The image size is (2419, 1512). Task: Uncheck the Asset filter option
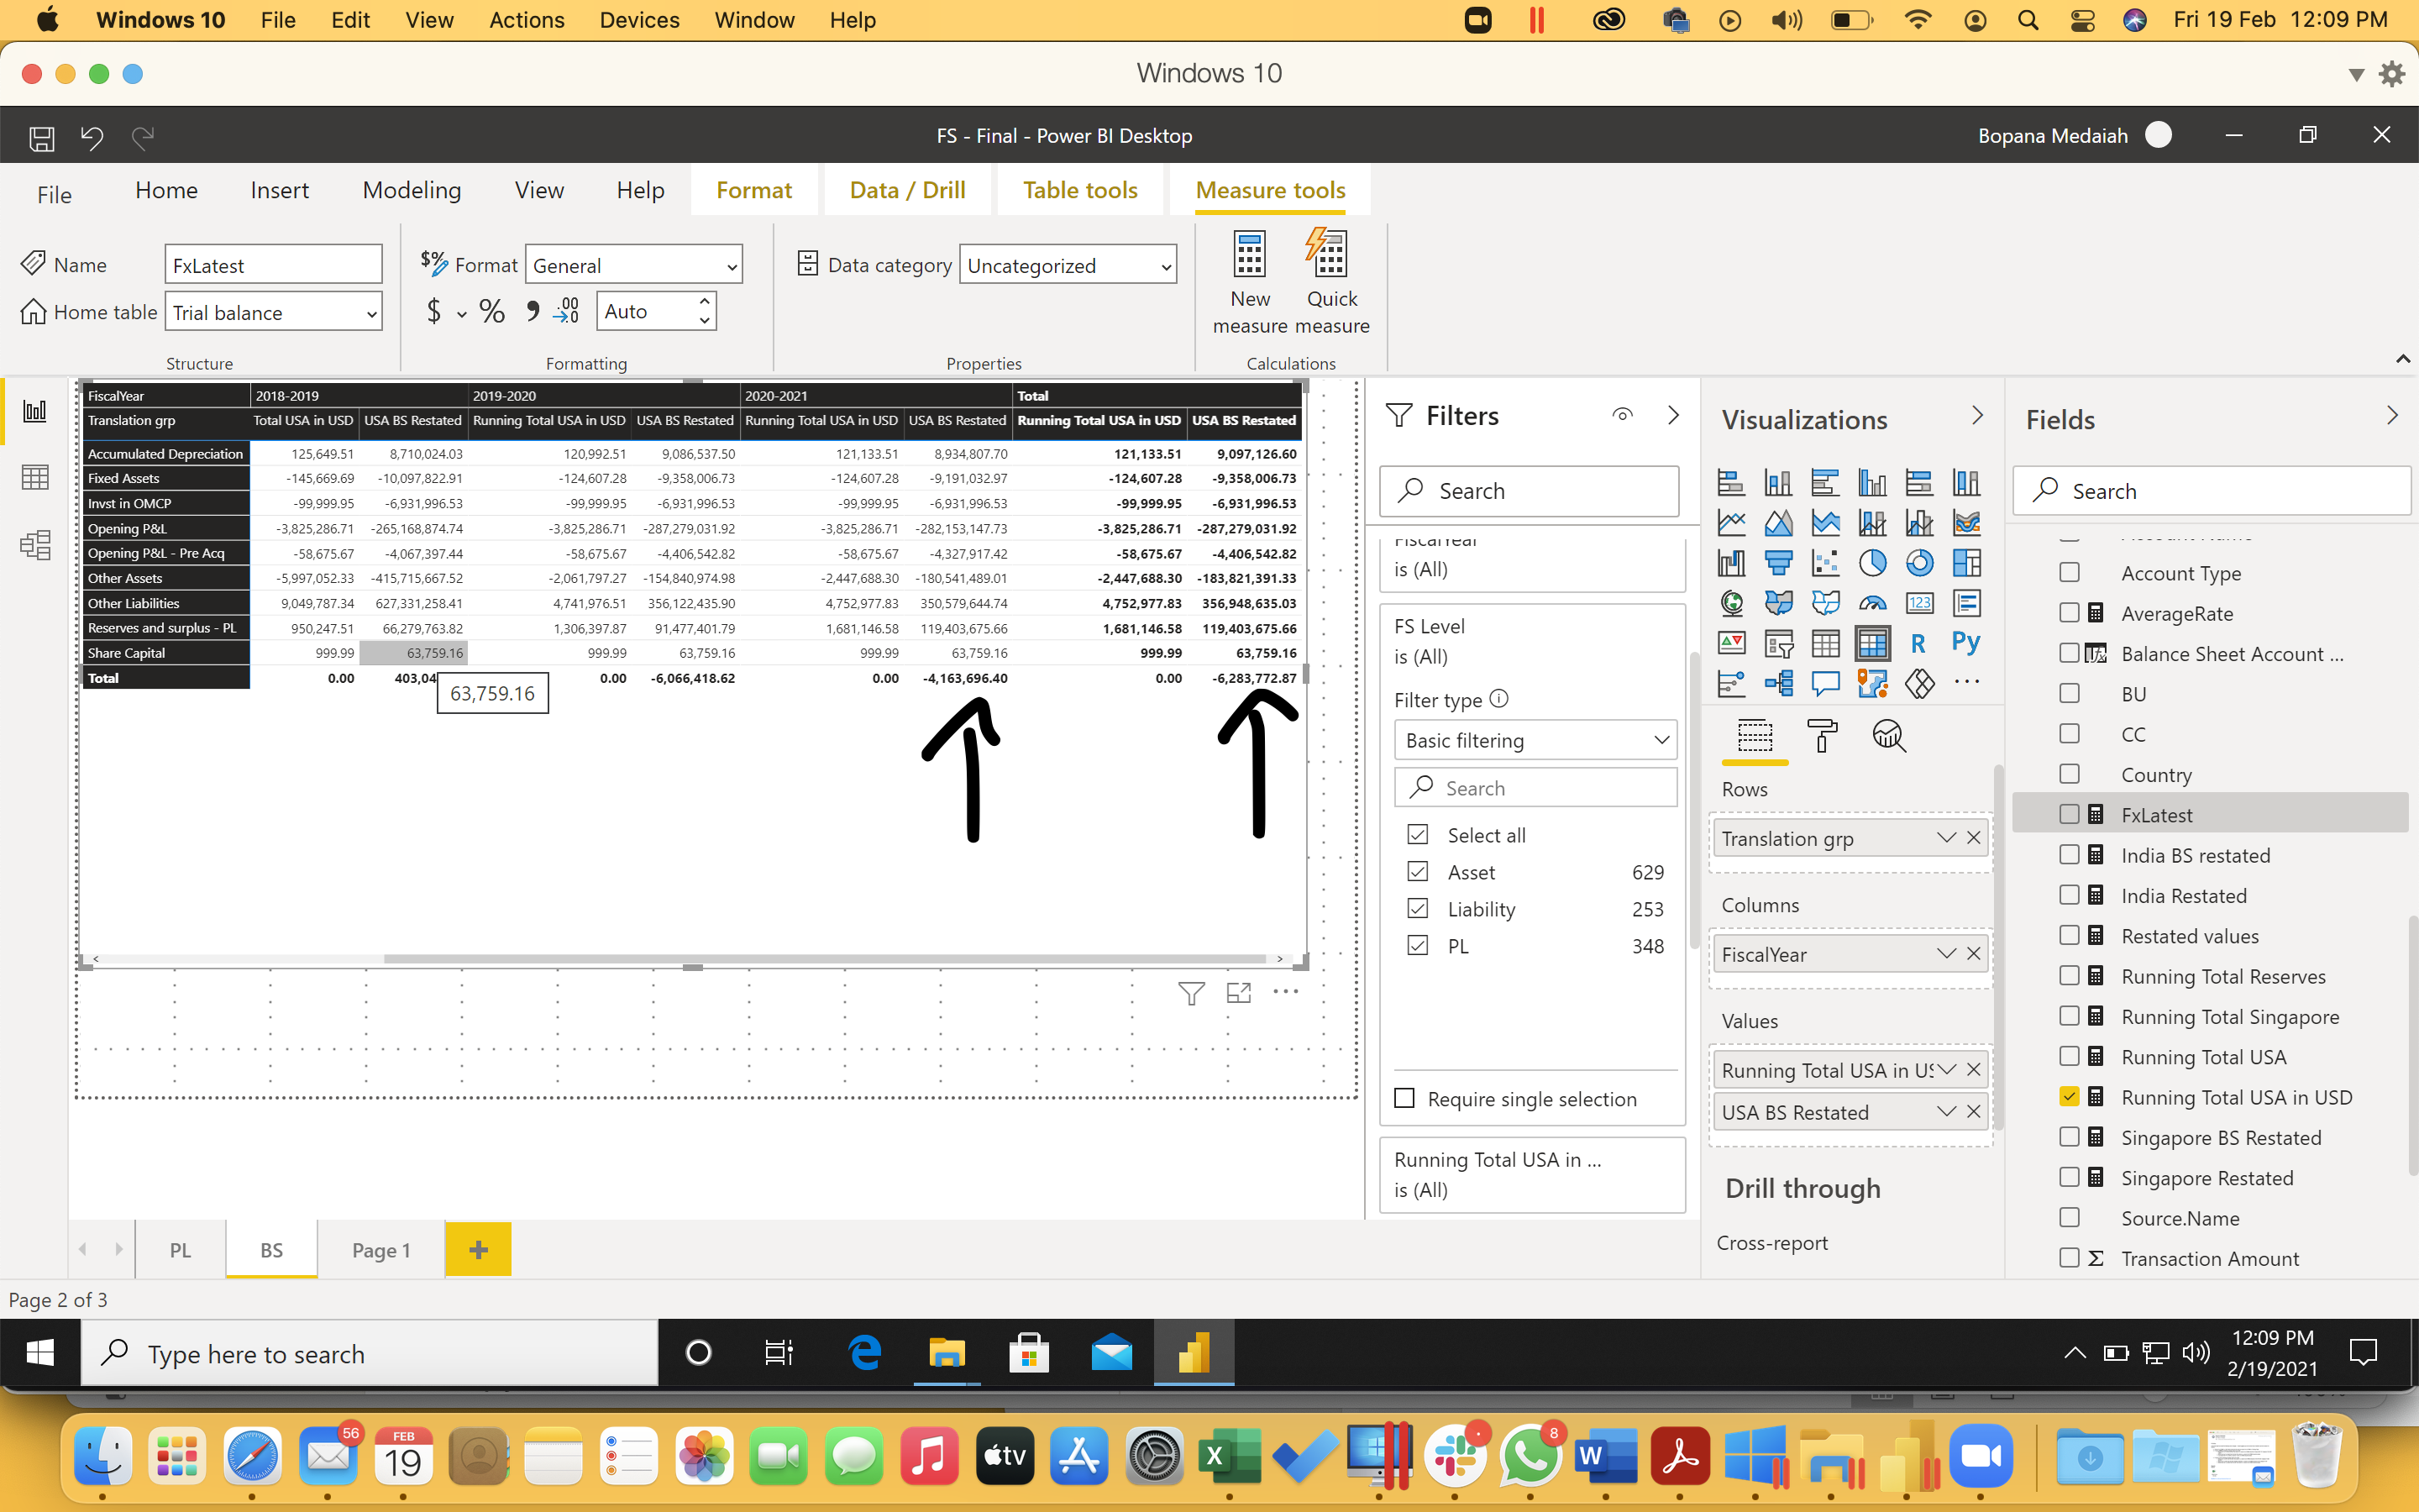1418,872
